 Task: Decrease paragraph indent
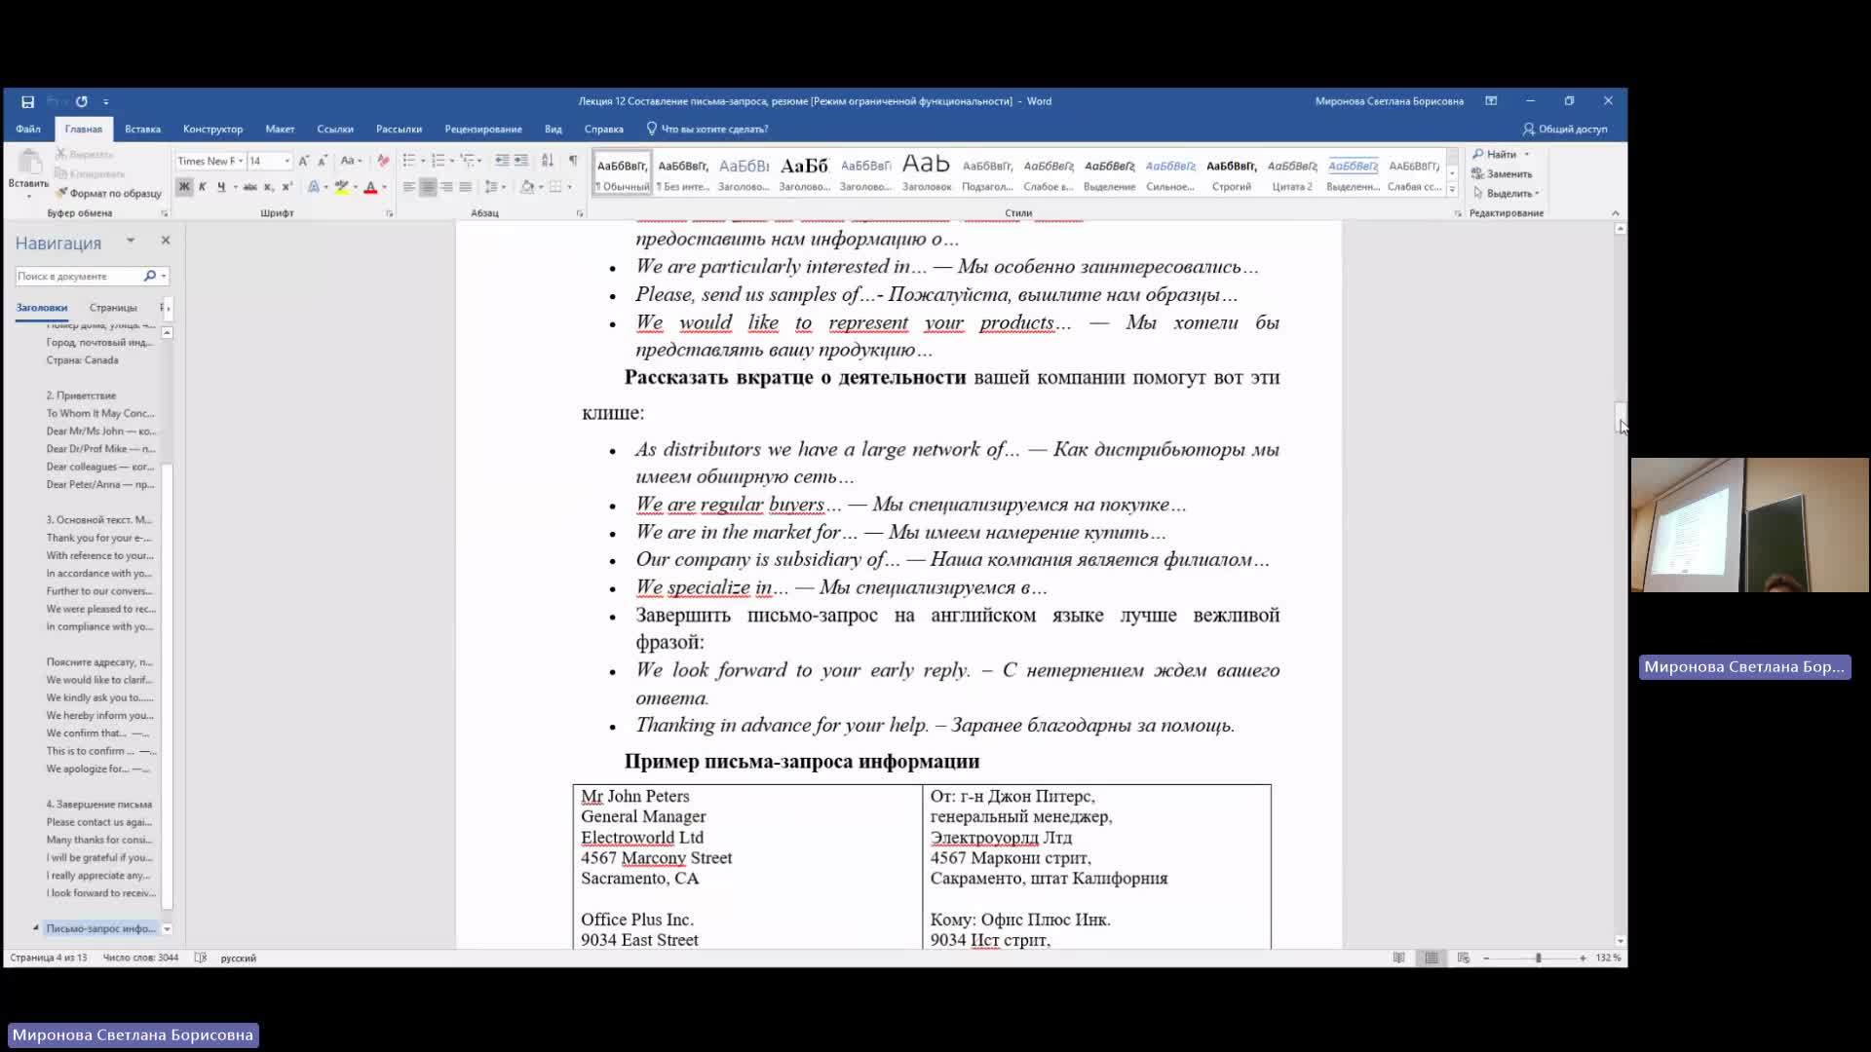[x=502, y=161]
